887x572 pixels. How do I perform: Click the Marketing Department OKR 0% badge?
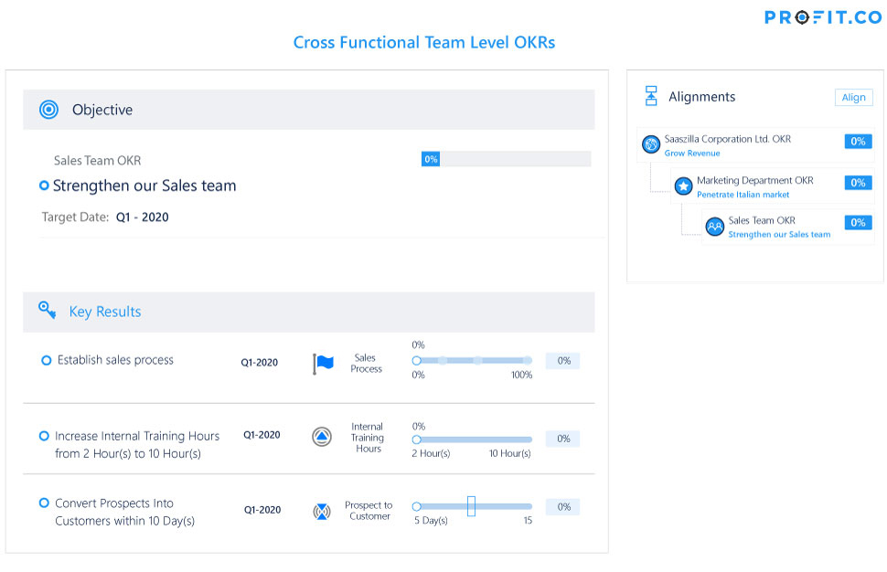click(x=858, y=183)
